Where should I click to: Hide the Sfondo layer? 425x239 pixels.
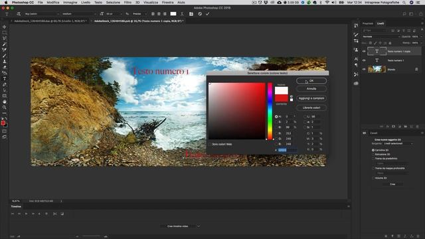[x=364, y=69]
